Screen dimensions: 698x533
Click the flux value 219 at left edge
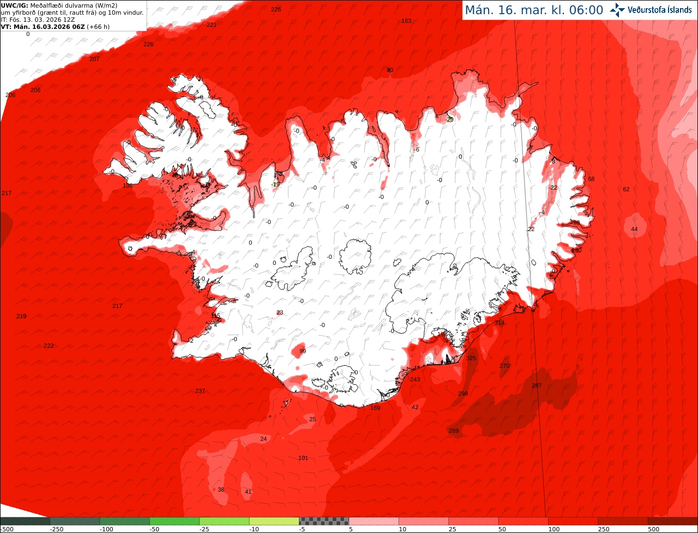point(21,316)
